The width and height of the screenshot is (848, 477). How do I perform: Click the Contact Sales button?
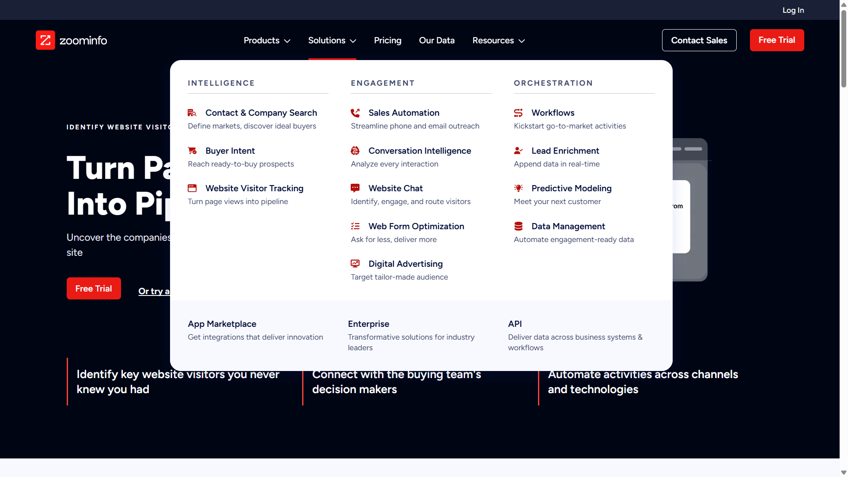point(699,40)
